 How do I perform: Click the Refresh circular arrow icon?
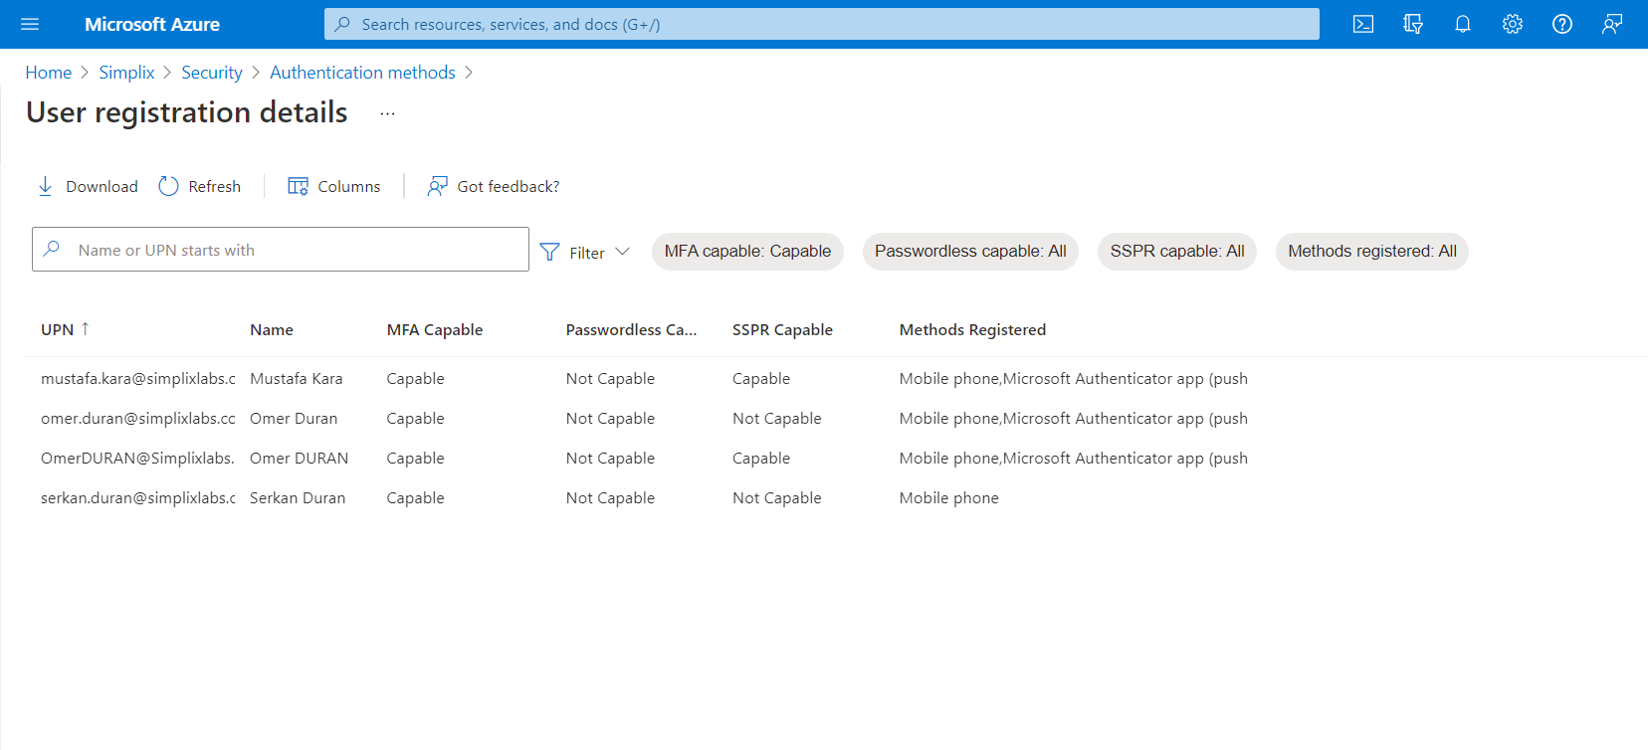point(168,186)
